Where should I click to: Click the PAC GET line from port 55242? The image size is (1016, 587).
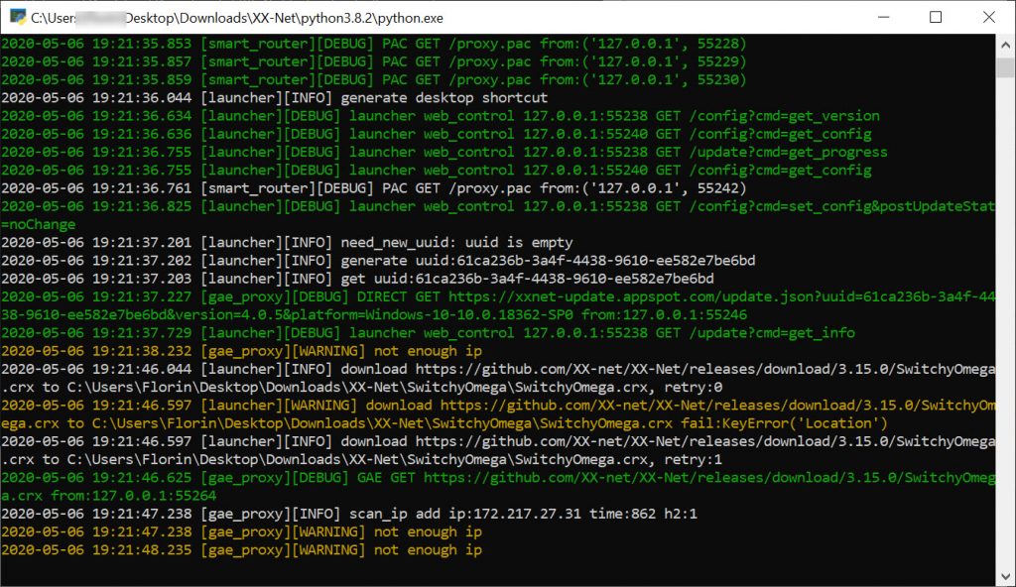click(x=374, y=188)
